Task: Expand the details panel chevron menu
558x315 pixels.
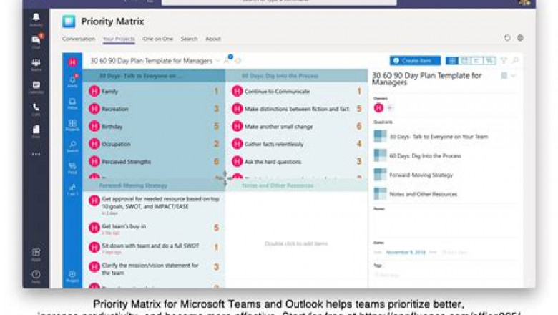Action: [x=514, y=75]
